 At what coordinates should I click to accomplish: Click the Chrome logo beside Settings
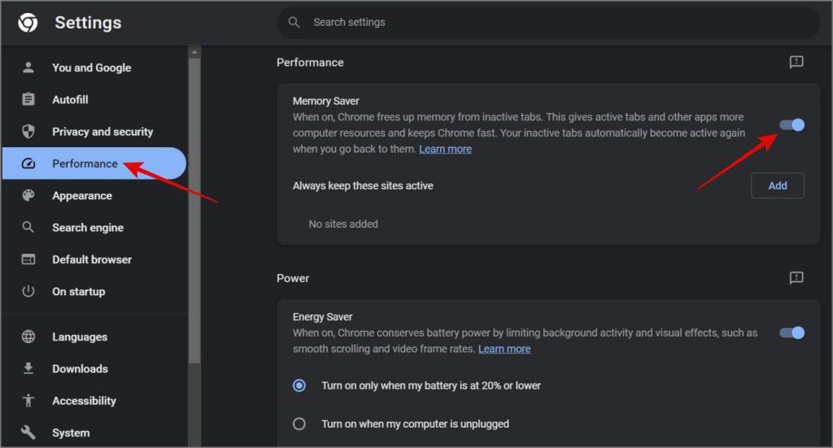(x=28, y=23)
